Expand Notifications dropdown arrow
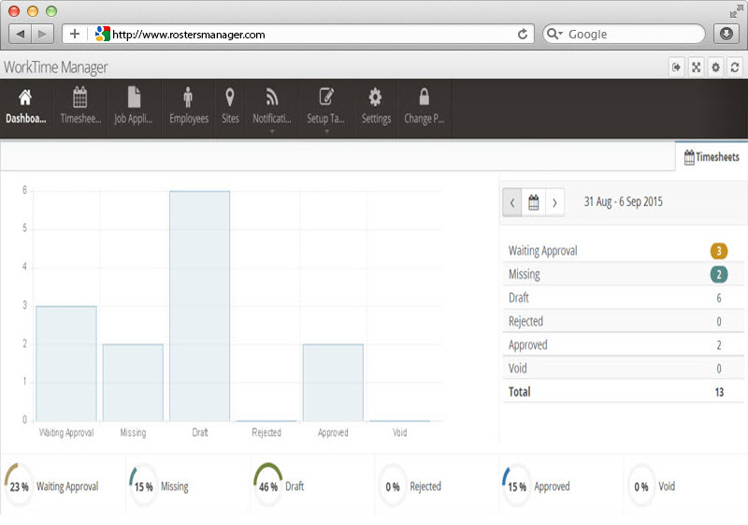Image resolution: width=748 pixels, height=525 pixels. click(272, 131)
